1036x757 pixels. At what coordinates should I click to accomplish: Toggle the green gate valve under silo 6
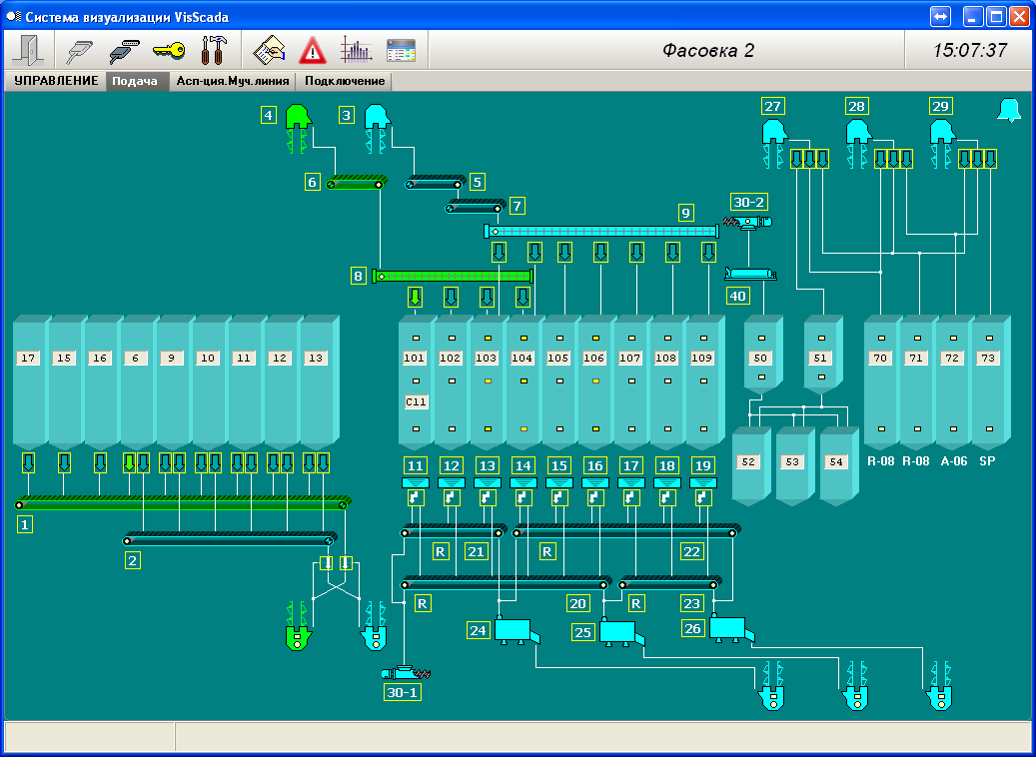point(128,462)
